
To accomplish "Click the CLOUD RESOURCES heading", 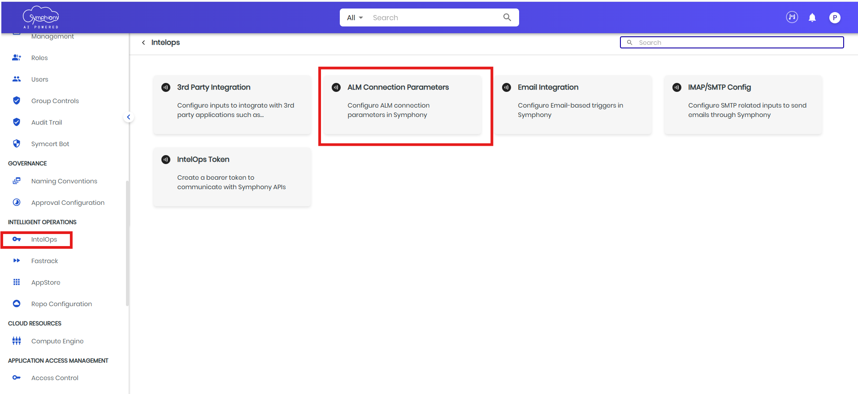I will [x=35, y=323].
